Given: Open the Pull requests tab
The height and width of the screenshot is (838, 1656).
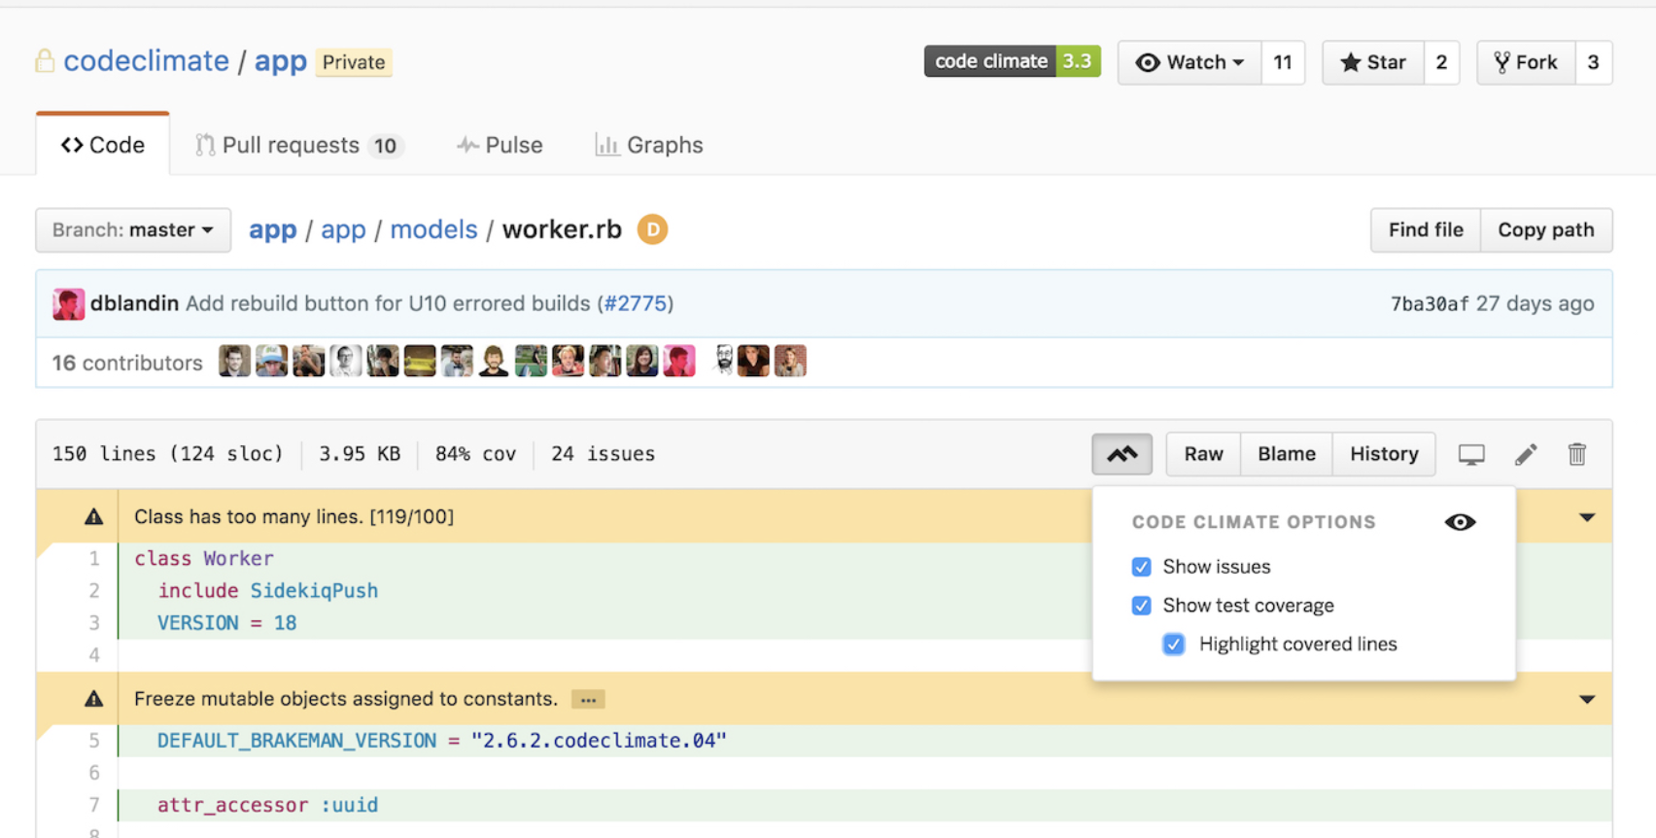Looking at the screenshot, I should click(x=299, y=145).
